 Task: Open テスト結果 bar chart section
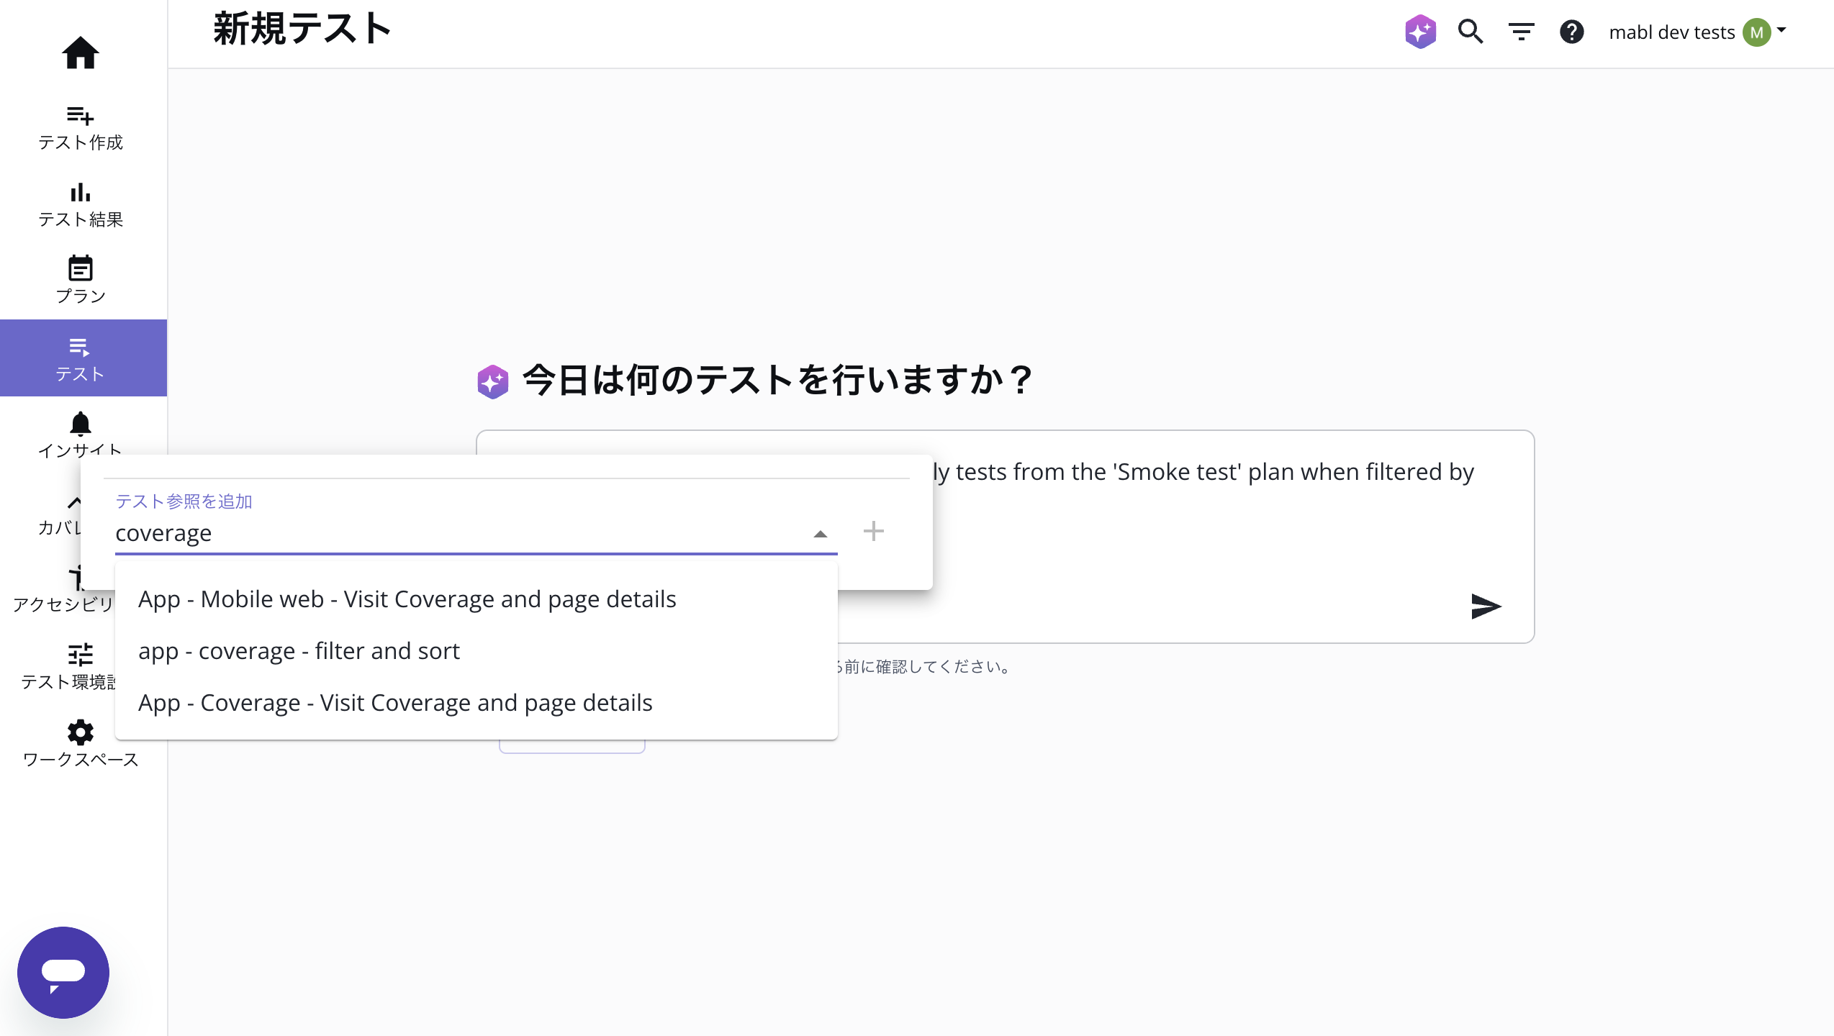[80, 204]
